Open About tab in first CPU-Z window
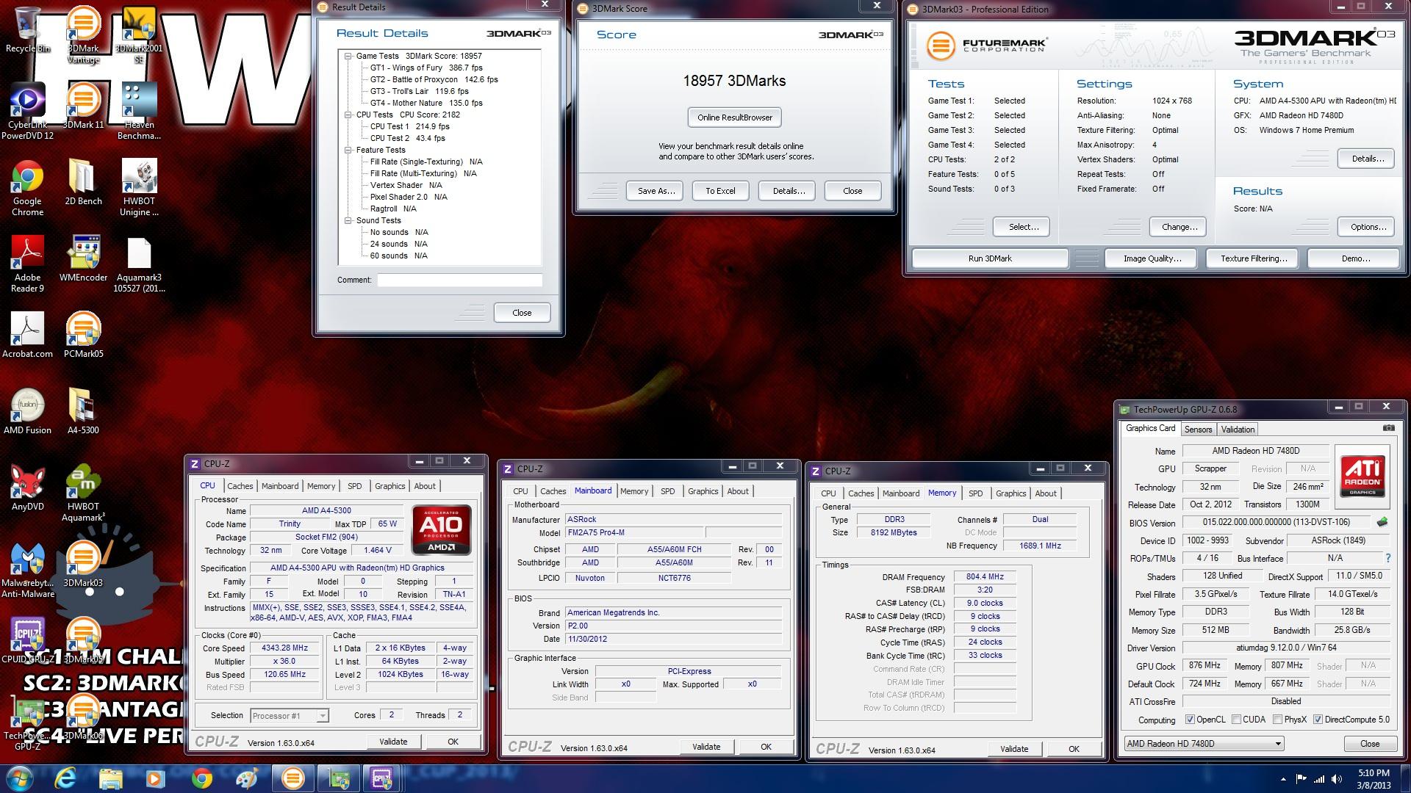The width and height of the screenshot is (1411, 793). pyautogui.click(x=425, y=486)
